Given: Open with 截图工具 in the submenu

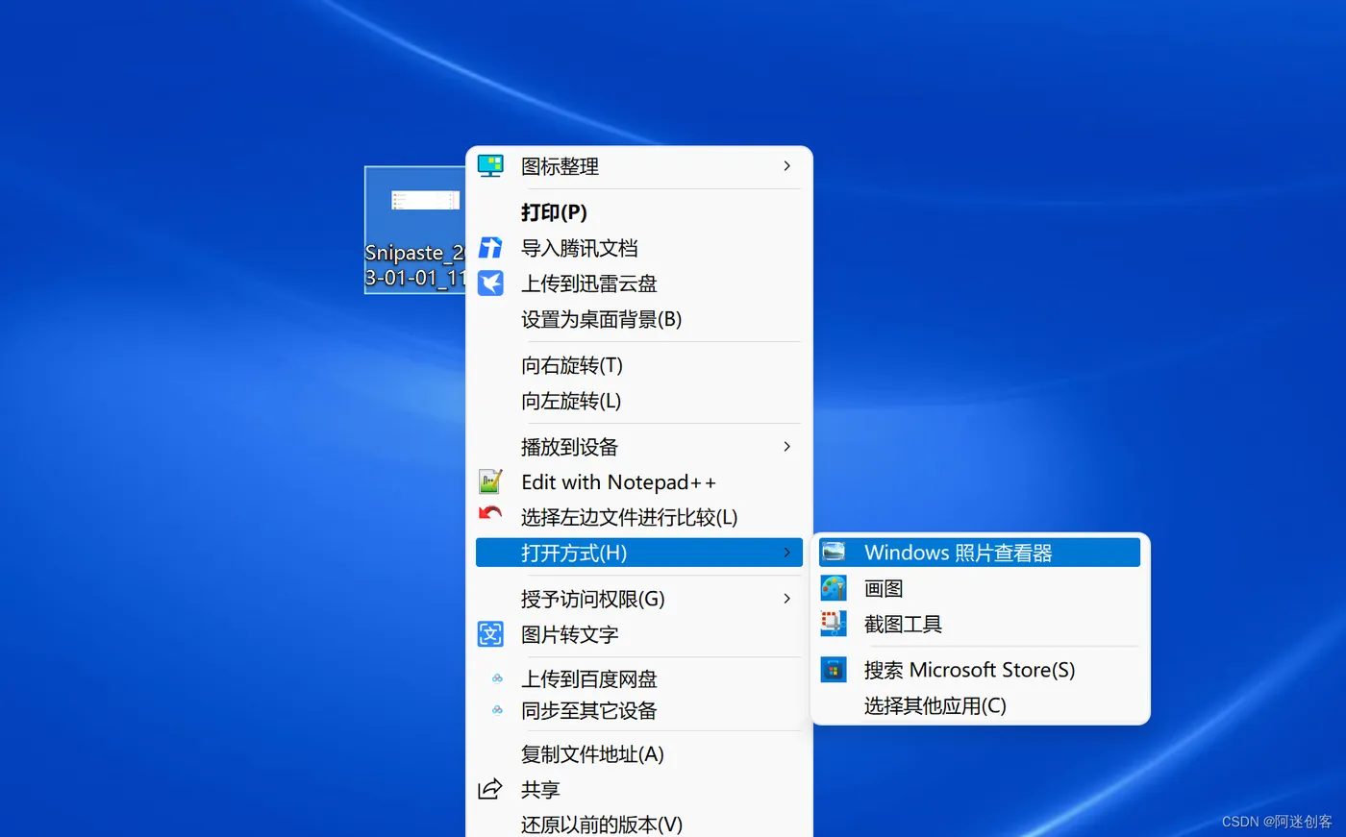Looking at the screenshot, I should (980, 624).
